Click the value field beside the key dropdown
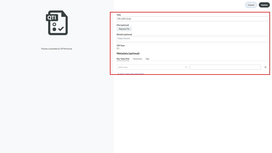Screen dimensions: 272x153 pos(225,67)
